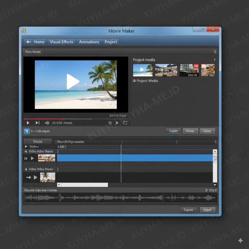Image resolution: width=249 pixels, height=249 pixels.
Task: Click the blue icon above the timeline
Action: click(x=27, y=131)
